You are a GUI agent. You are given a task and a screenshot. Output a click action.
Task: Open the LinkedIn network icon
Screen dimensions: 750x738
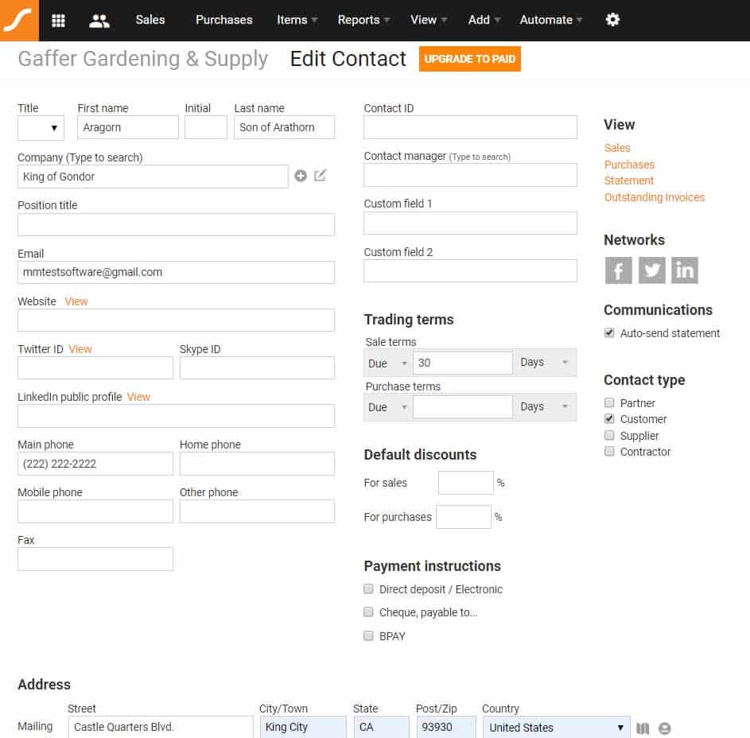685,270
